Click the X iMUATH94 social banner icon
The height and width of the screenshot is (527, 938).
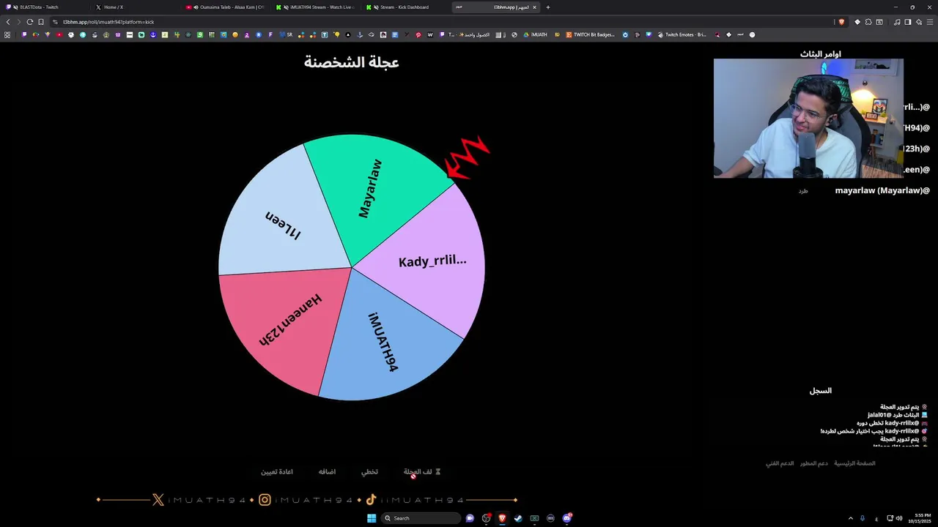pos(158,500)
